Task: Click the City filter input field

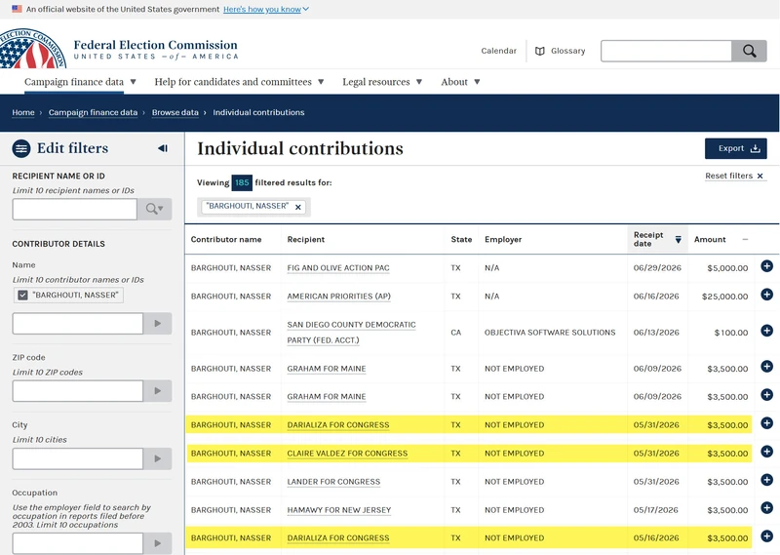Action: coord(78,458)
